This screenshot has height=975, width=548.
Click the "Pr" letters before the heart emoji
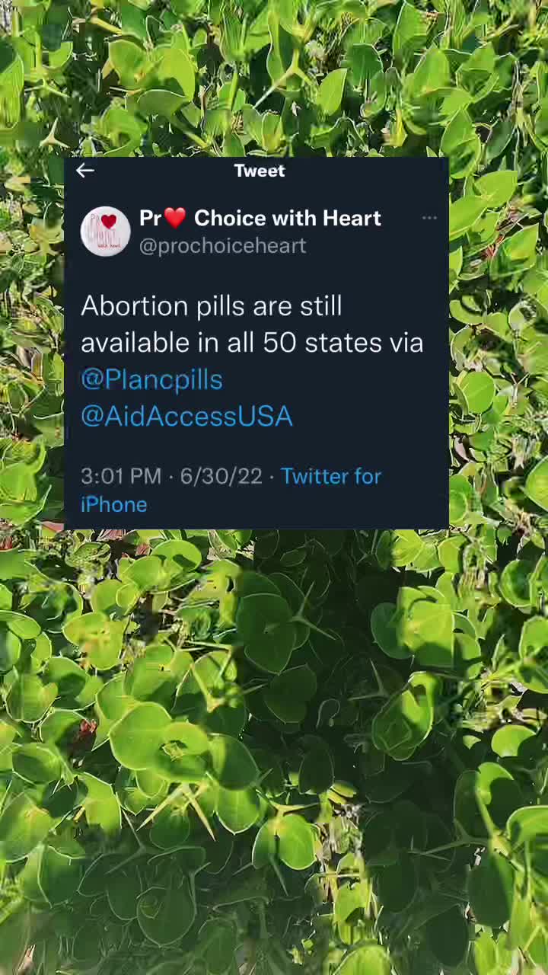click(x=150, y=218)
